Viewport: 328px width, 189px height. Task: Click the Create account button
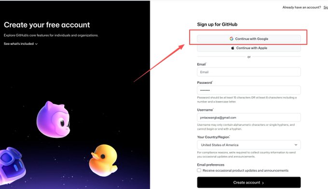(249, 183)
